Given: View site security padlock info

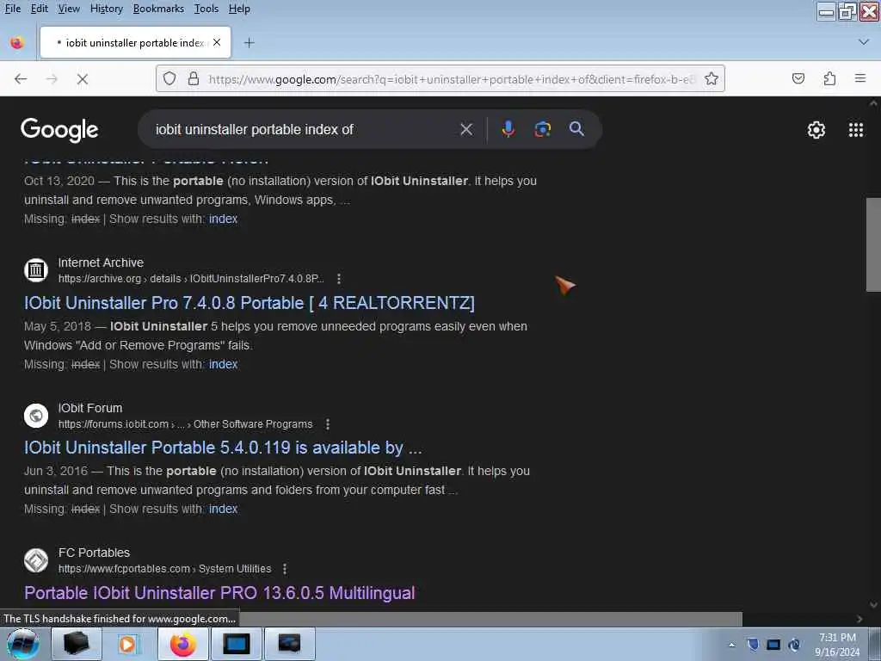Looking at the screenshot, I should coord(194,78).
